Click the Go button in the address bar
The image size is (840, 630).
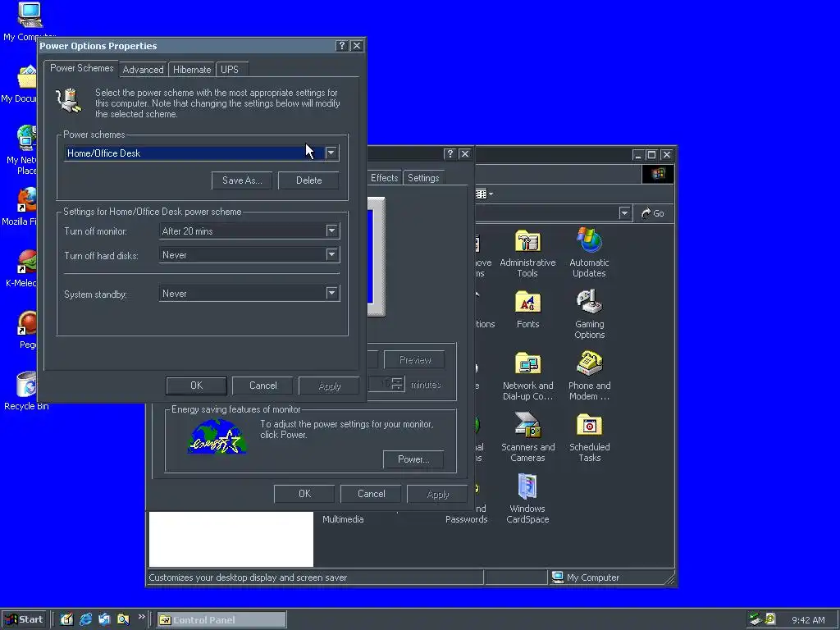653,213
